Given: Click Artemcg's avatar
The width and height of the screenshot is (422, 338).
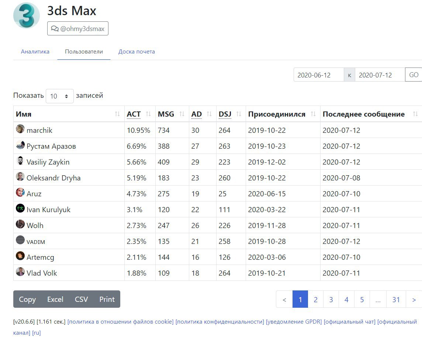Looking at the screenshot, I should [20, 256].
